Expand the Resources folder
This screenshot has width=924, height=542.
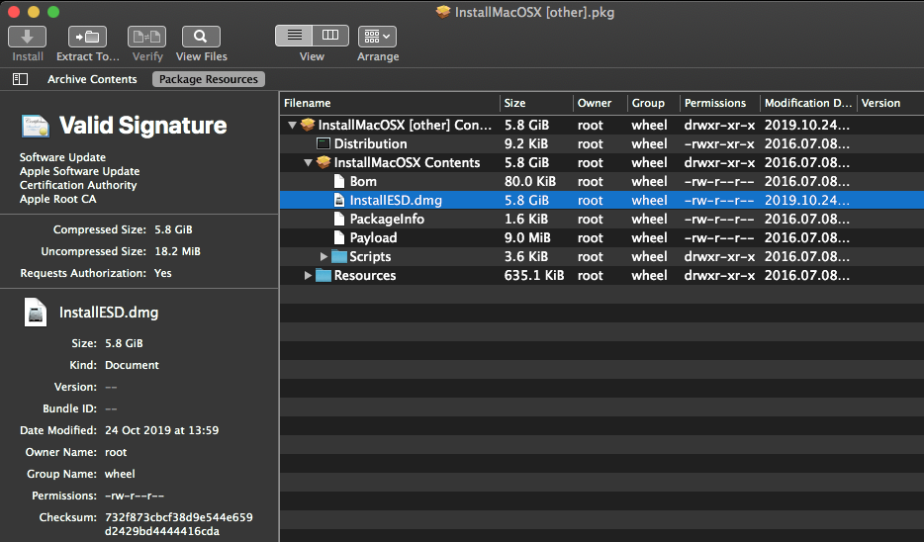308,275
